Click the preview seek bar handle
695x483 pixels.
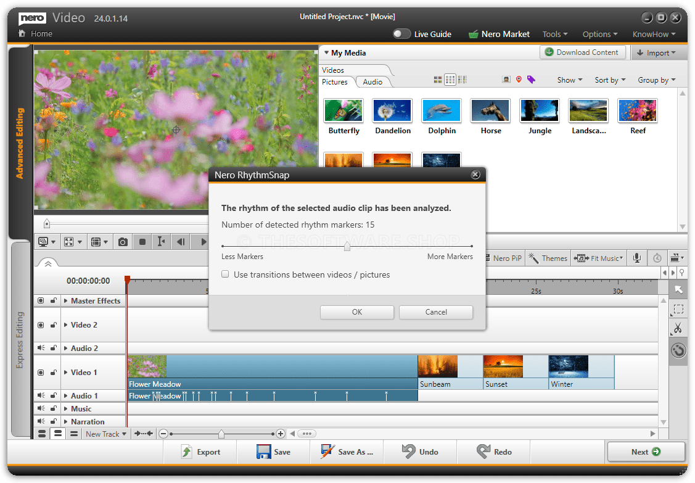(x=47, y=223)
